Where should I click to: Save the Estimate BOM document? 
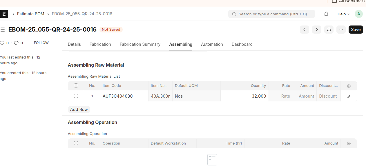(x=356, y=30)
